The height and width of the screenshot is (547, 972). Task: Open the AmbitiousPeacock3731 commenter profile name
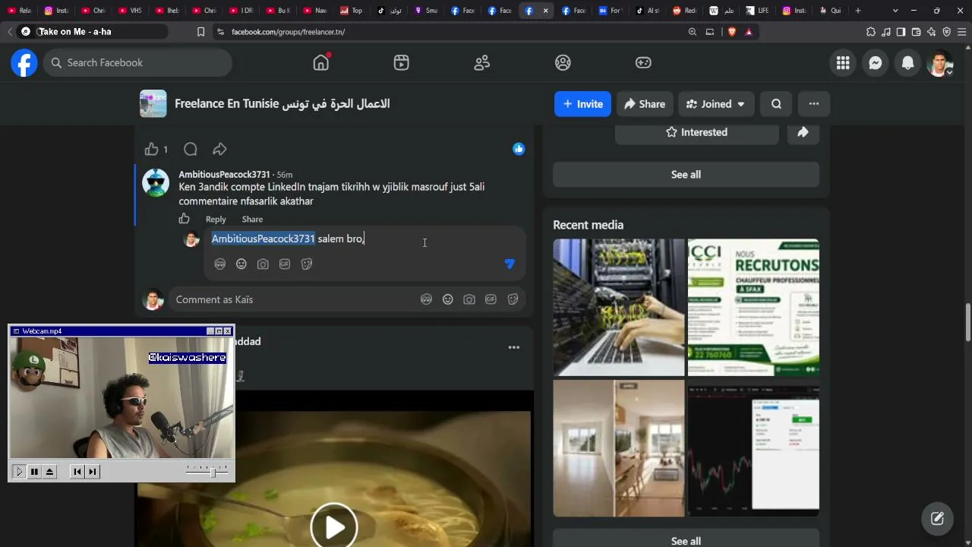tap(224, 175)
